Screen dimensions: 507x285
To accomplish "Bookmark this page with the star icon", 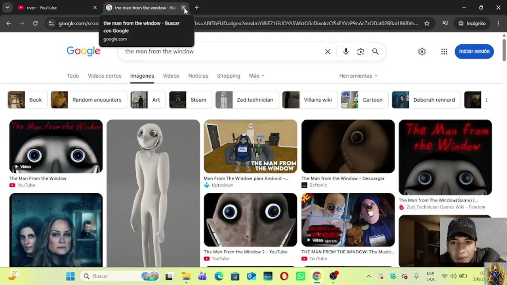I will (x=427, y=23).
